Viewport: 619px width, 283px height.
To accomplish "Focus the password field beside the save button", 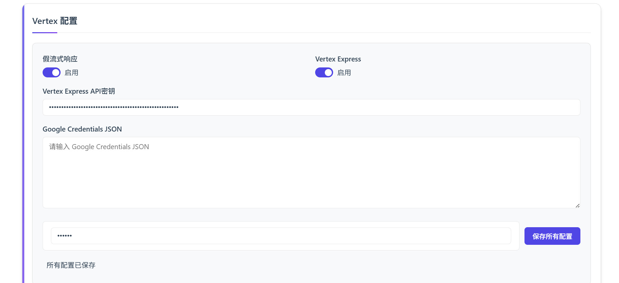I will (x=281, y=236).
